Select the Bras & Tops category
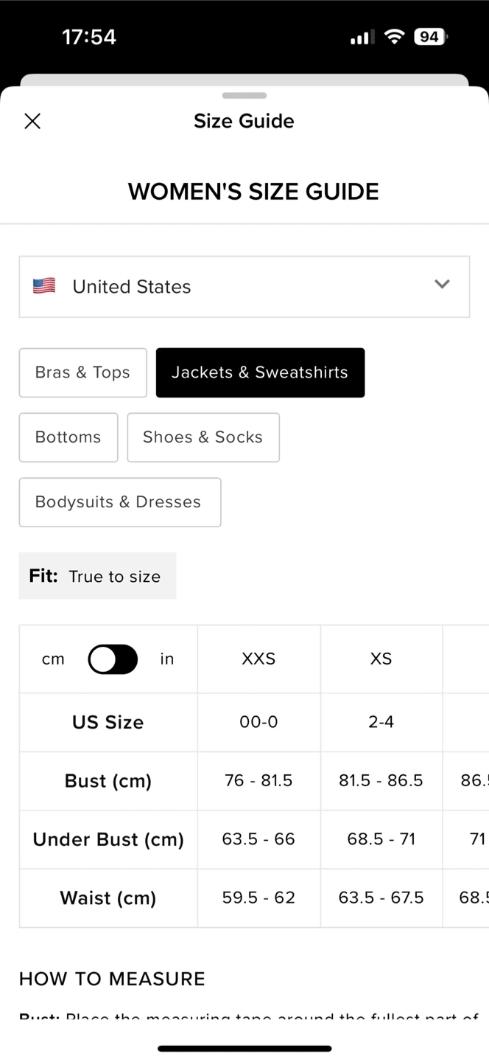The height and width of the screenshot is (1062, 489). tap(82, 372)
